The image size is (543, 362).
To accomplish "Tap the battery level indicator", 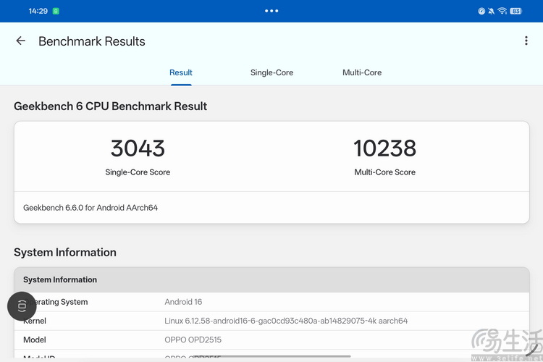I will tap(515, 11).
